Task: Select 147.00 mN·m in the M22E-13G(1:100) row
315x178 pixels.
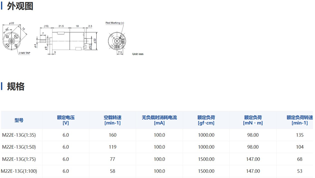Action: (253, 171)
